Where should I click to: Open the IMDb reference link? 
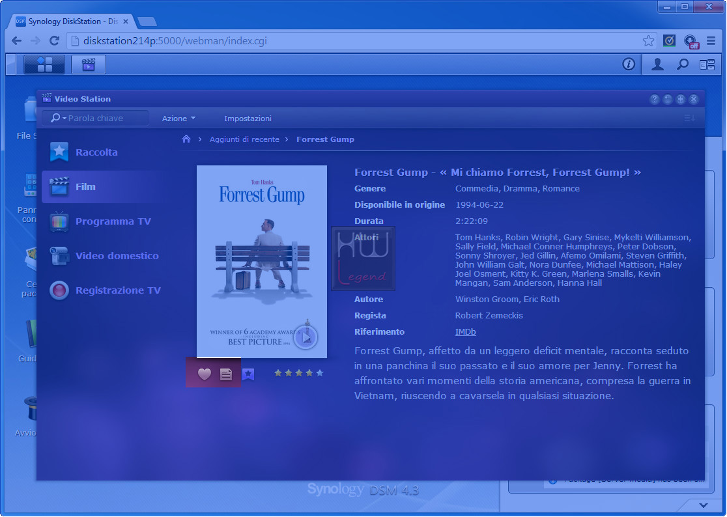[466, 332]
